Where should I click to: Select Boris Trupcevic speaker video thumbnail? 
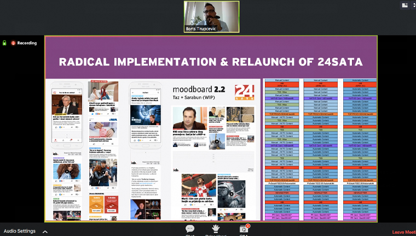[211, 17]
